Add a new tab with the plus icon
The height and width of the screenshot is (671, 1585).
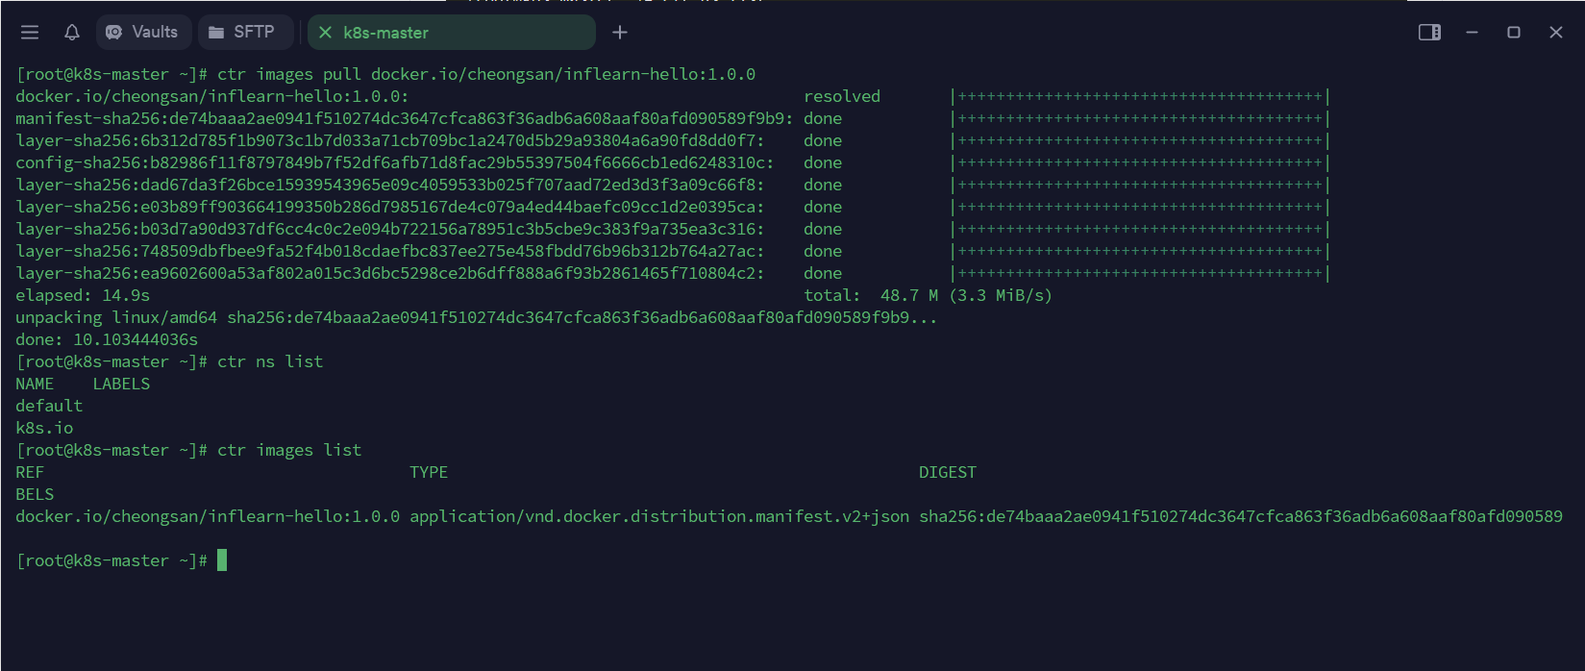(x=620, y=33)
